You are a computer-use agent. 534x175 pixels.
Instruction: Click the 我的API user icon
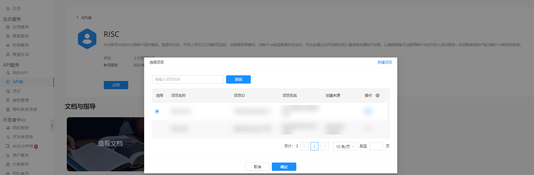click(8, 73)
